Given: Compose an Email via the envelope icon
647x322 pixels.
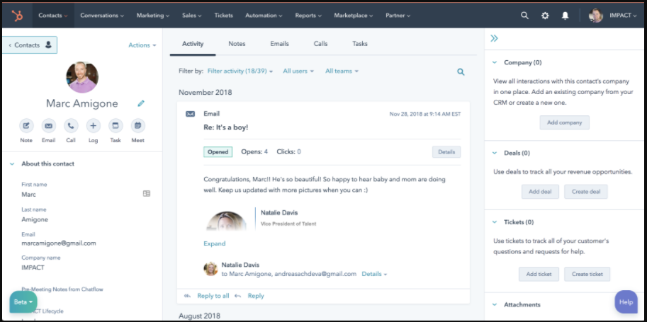Looking at the screenshot, I should point(49,126).
